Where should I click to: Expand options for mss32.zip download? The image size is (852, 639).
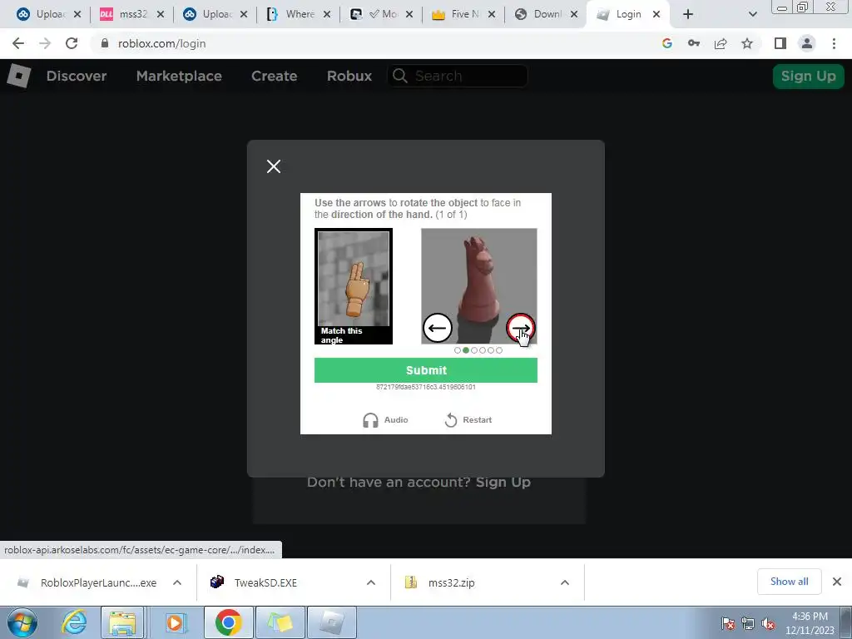[565, 582]
